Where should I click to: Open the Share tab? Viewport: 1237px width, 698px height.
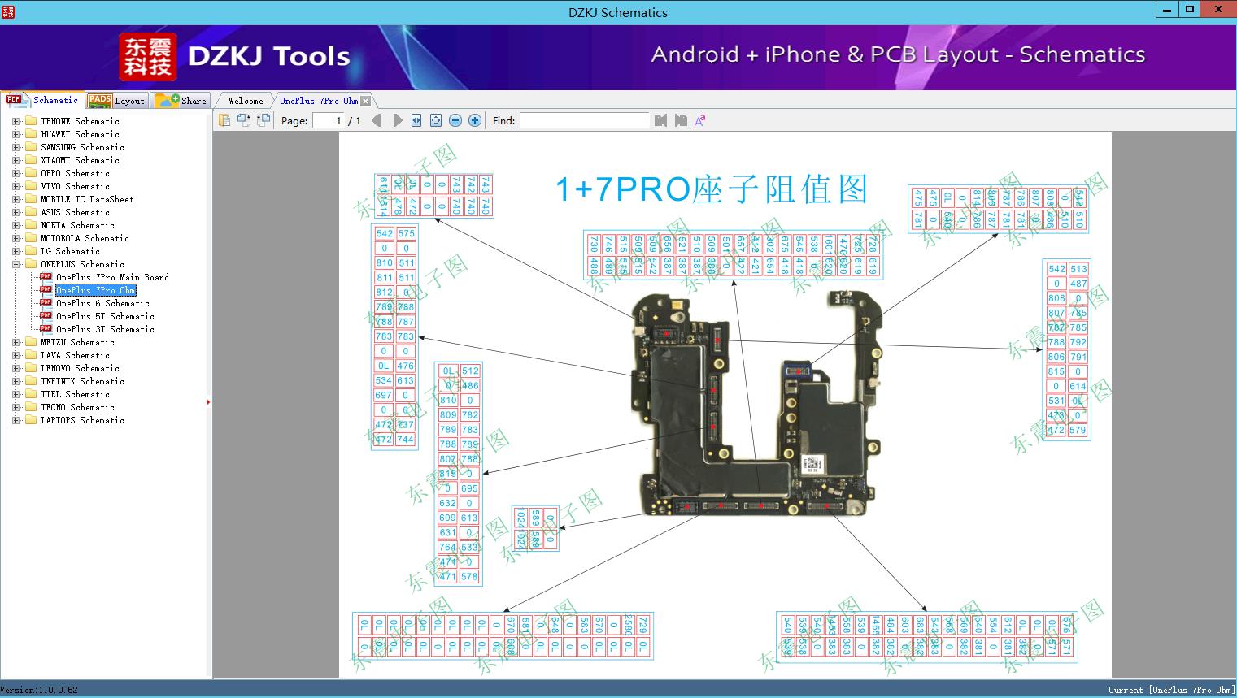pos(181,101)
